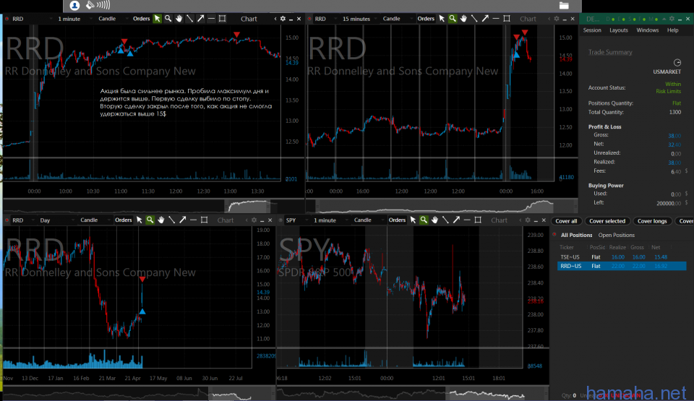Click the Cover all button
Viewport: 694px width, 401px height.
(x=566, y=221)
